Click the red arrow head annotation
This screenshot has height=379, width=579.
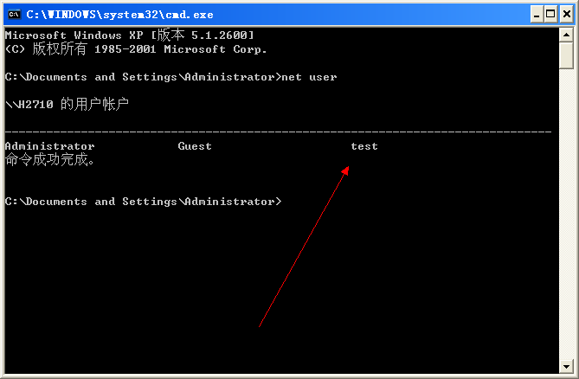pos(345,170)
